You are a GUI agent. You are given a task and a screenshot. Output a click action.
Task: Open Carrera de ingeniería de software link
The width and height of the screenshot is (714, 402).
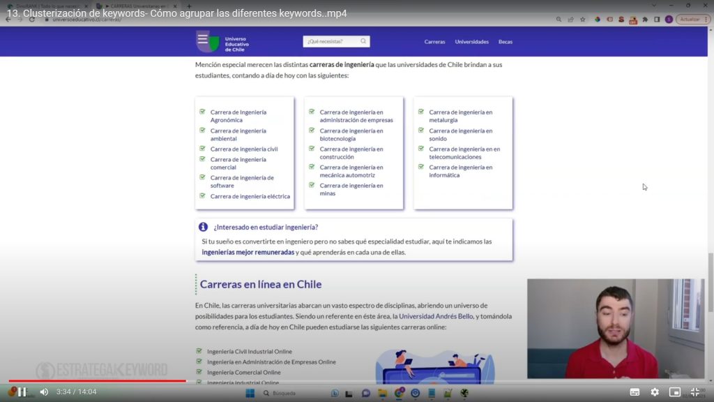click(242, 181)
